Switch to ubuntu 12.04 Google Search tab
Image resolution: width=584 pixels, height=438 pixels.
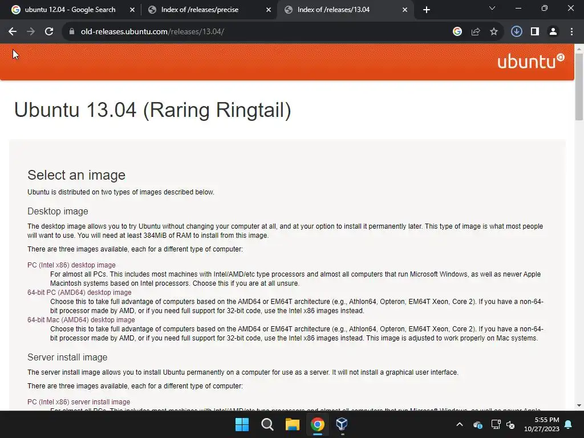[71, 10]
